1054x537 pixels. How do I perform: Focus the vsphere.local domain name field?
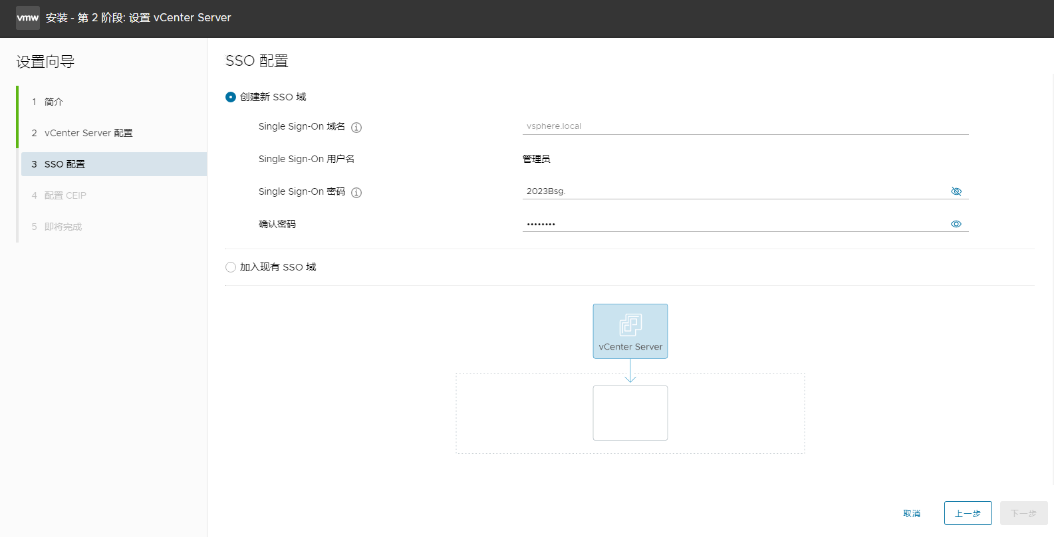745,126
